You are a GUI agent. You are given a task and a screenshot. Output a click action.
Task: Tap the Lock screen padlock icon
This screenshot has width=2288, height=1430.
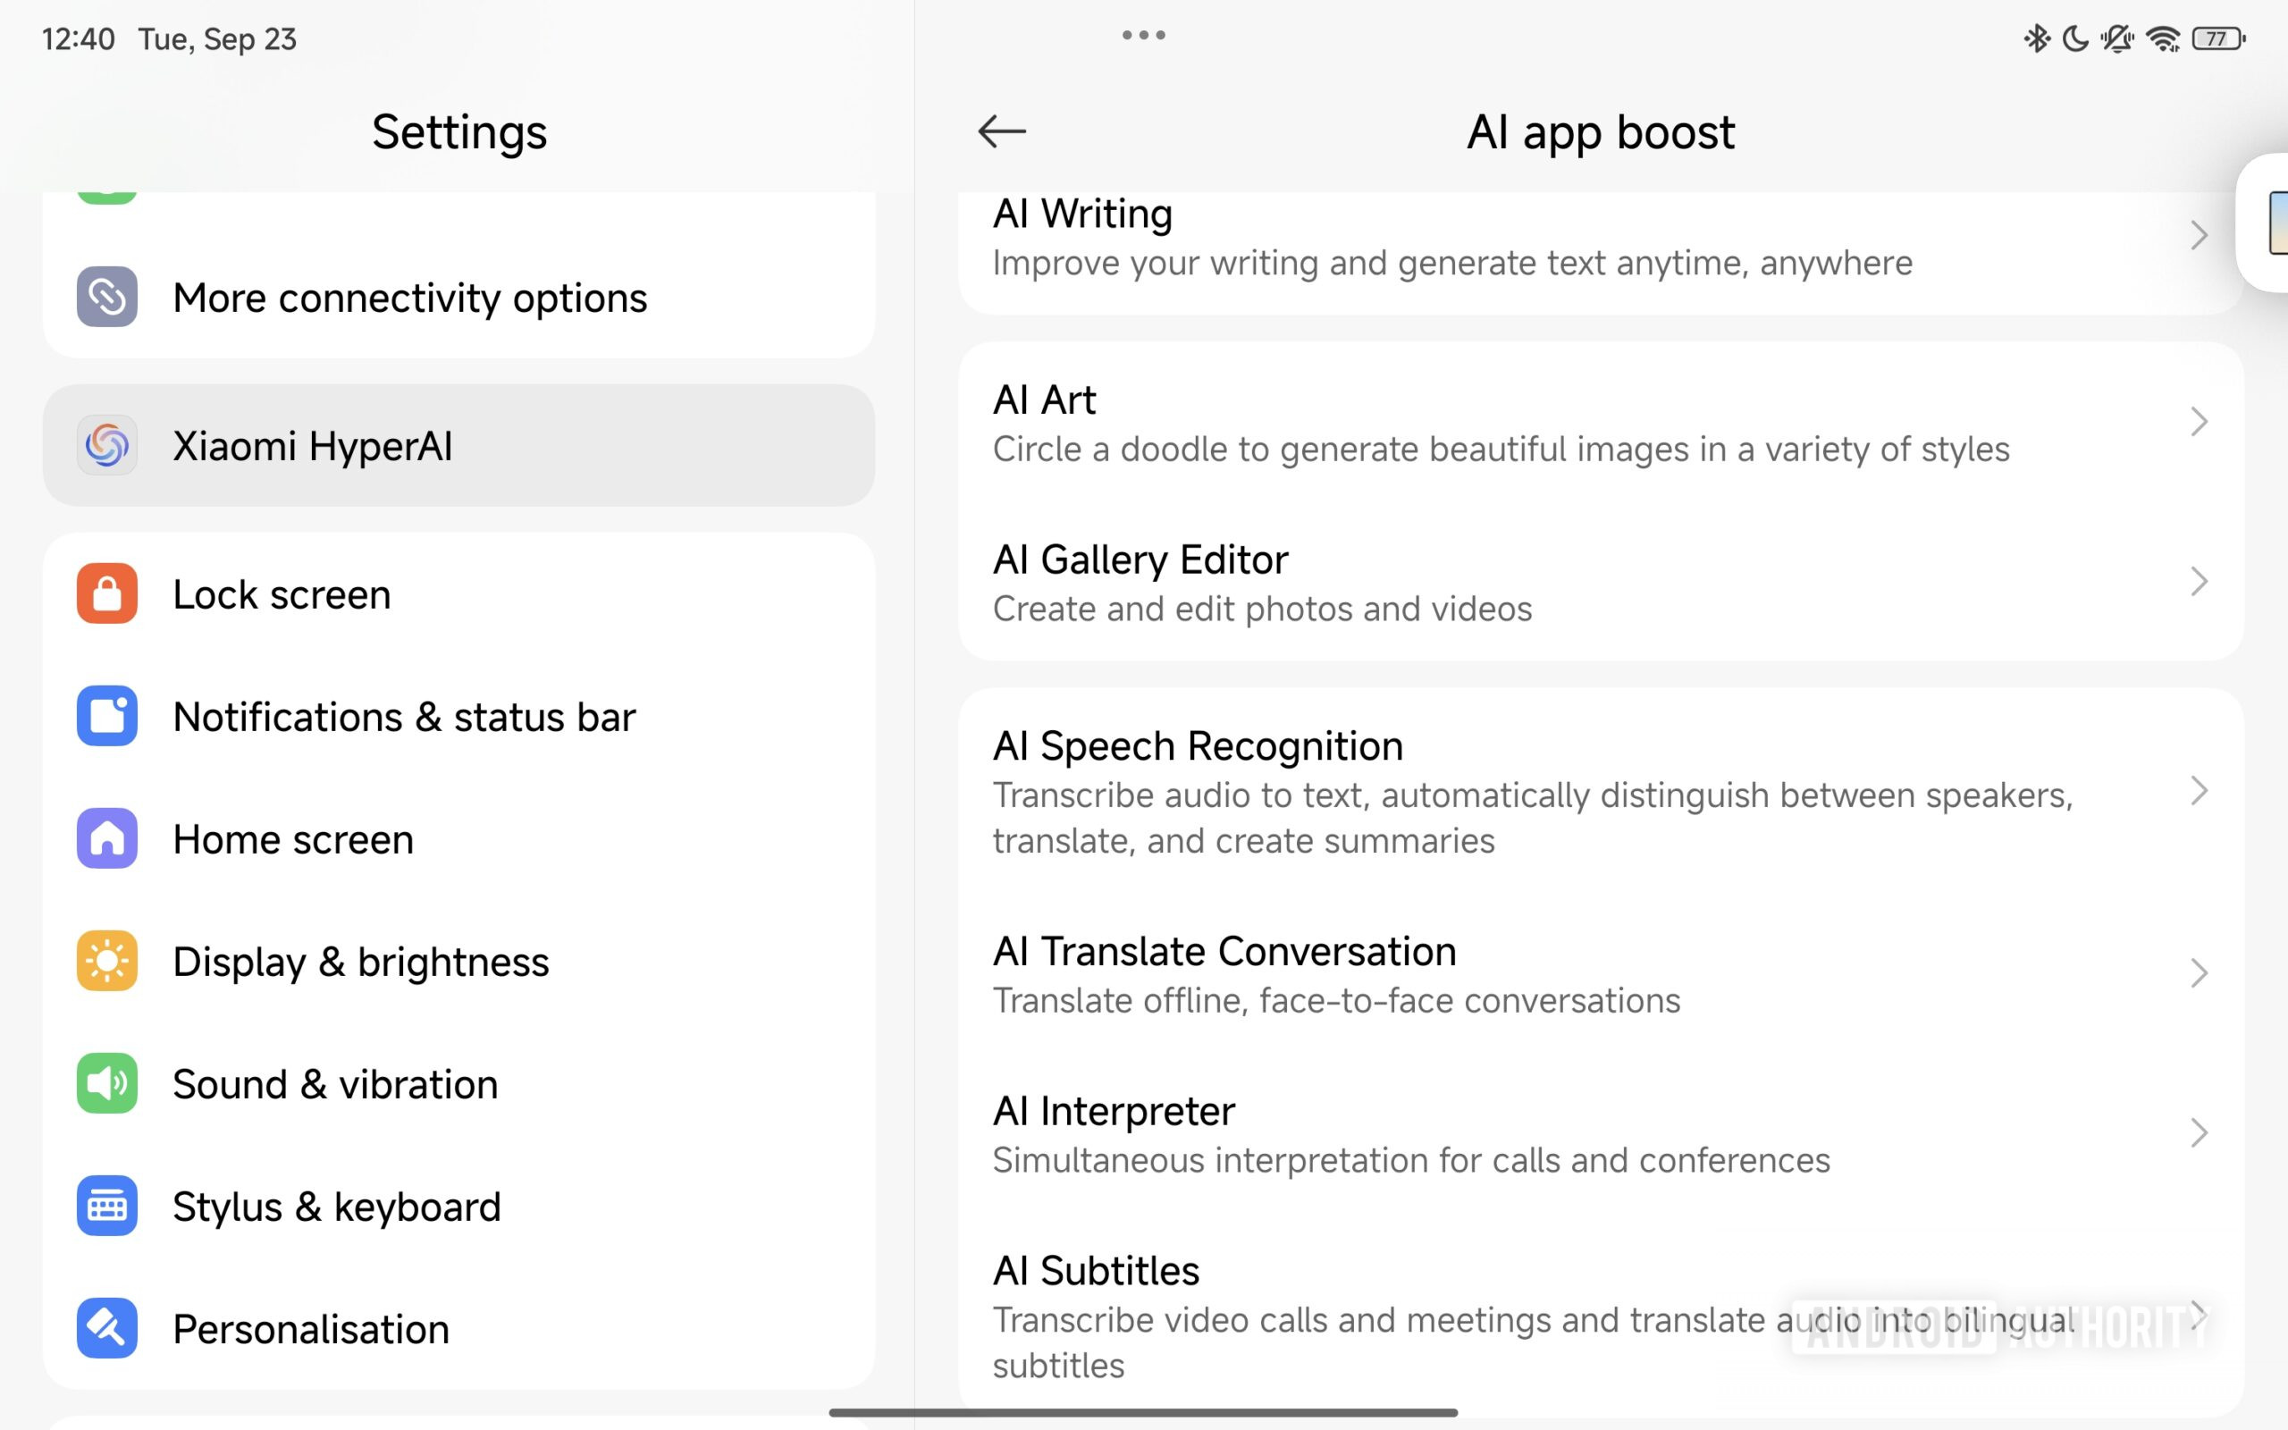click(x=107, y=594)
